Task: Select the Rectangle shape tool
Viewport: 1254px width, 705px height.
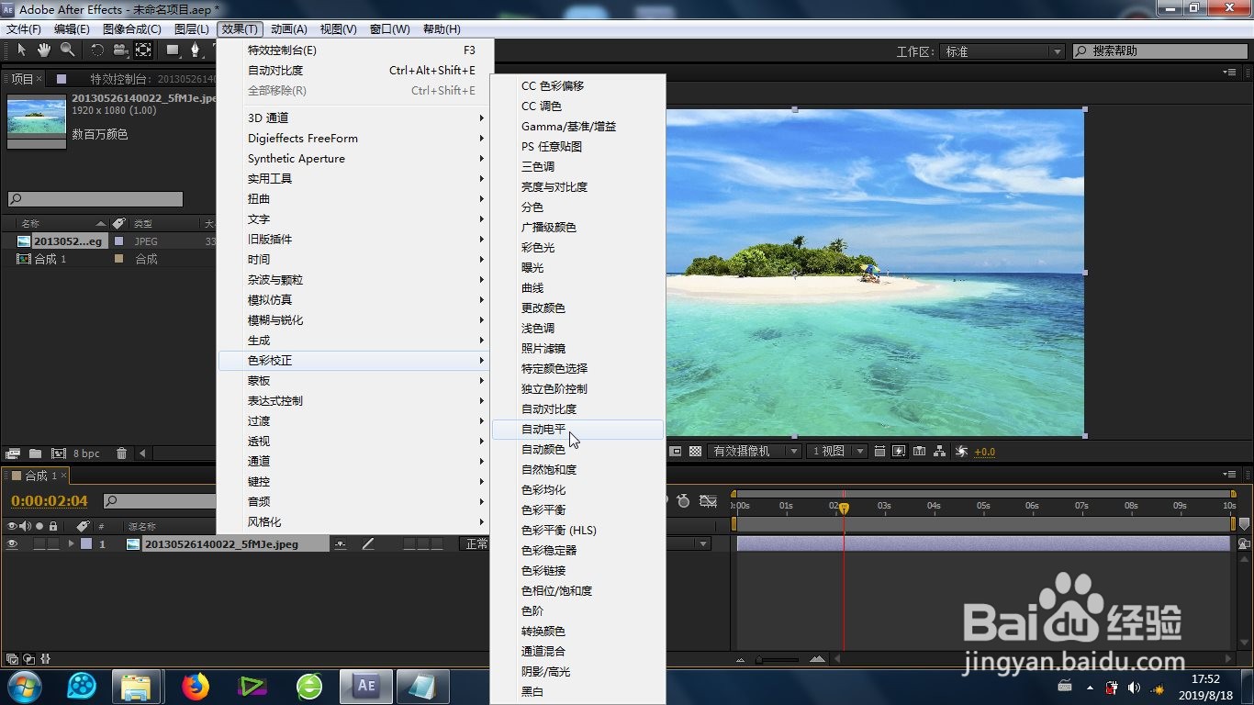Action: [172, 52]
